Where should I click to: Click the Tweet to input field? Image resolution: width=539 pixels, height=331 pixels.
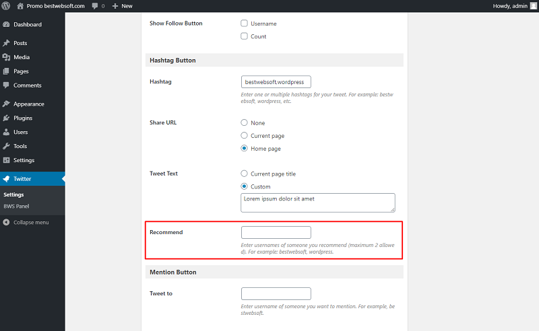[x=276, y=293]
